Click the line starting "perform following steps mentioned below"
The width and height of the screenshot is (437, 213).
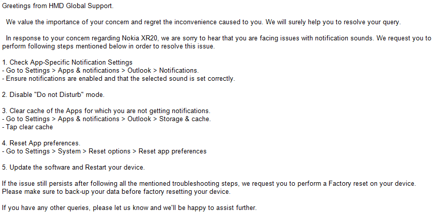pyautogui.click(x=108, y=46)
